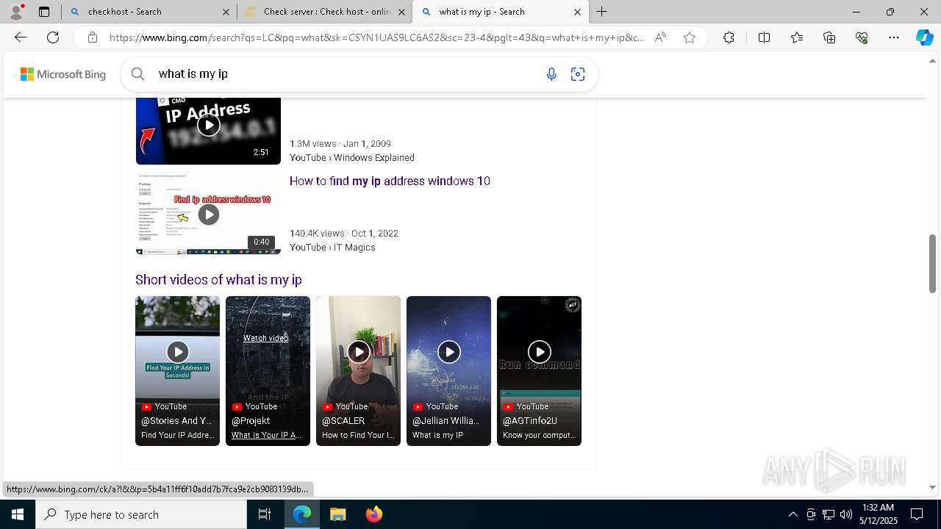The height and width of the screenshot is (529, 941).
Task: Click the taskbar Type here to search box
Action: point(141,514)
